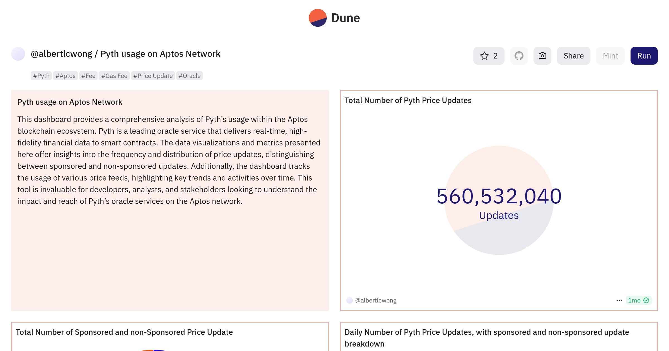Click the green verified check icon
The image size is (669, 351).
646,300
